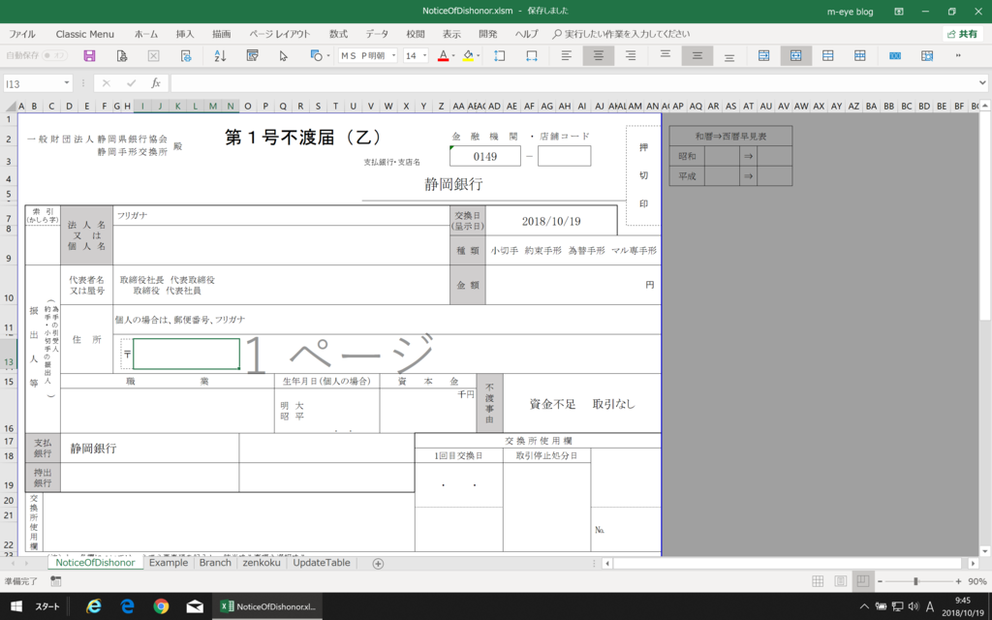Click the merge cells rows icon

[827, 55]
